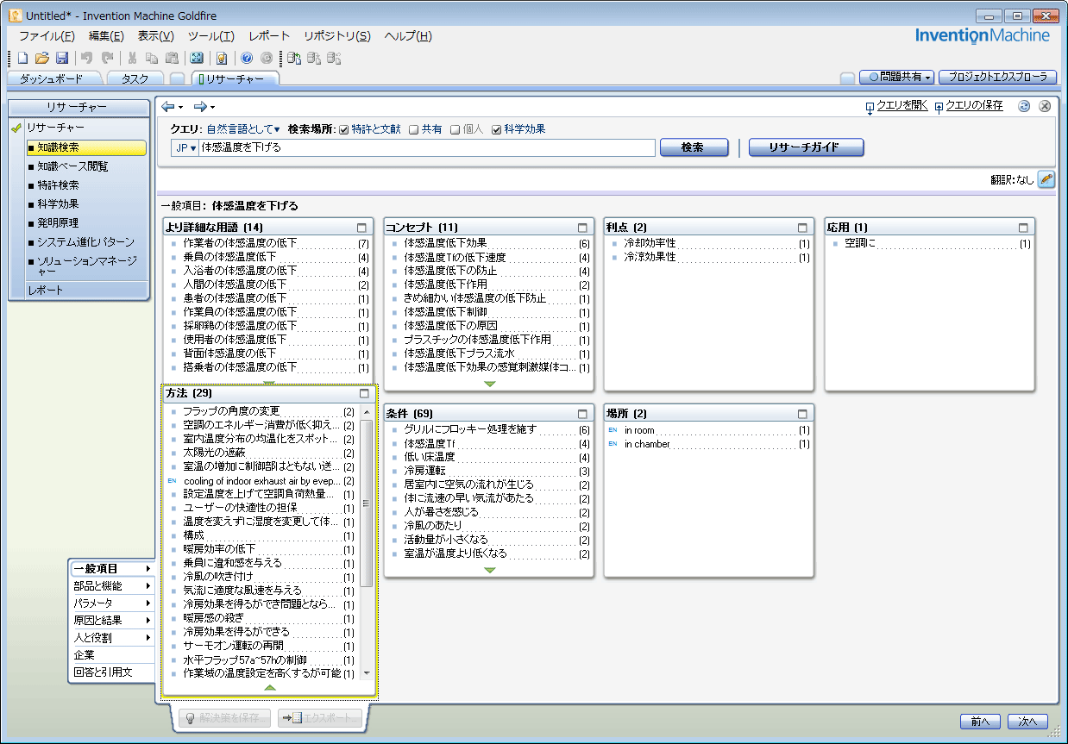Open the JP language dropdown
Screen dimensions: 1068x744
click(185, 147)
